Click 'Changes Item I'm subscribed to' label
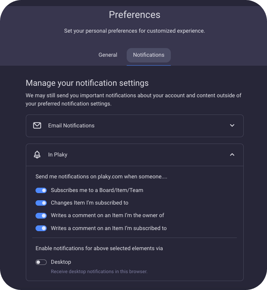 [89, 203]
